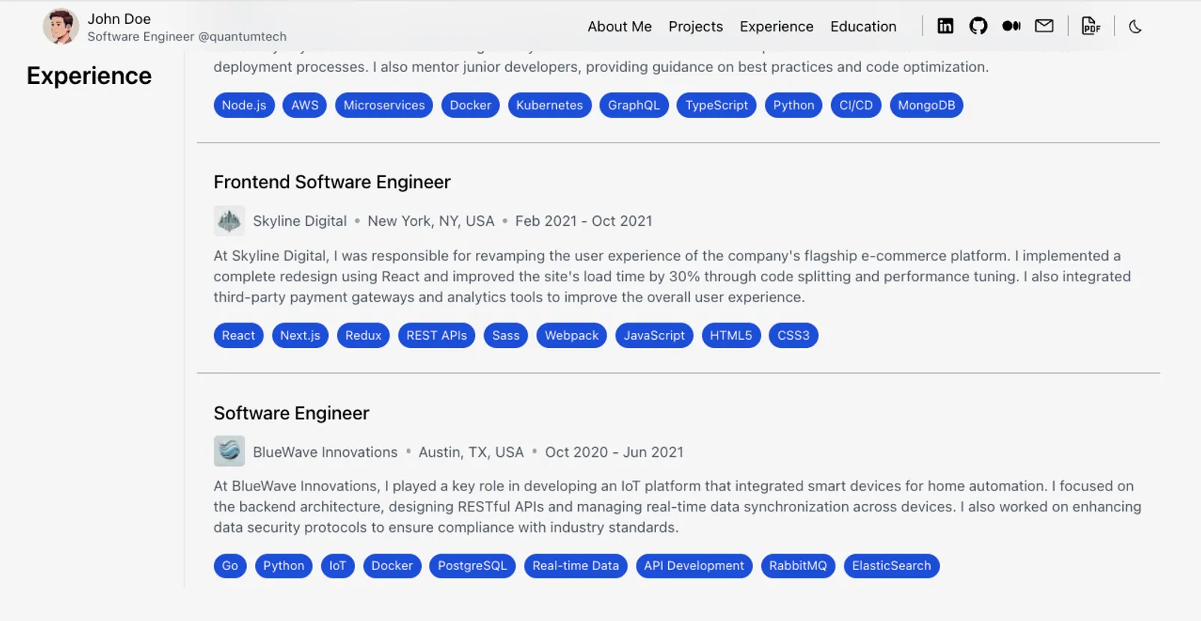Open the Education nav item
This screenshot has height=621, width=1201.
(863, 26)
